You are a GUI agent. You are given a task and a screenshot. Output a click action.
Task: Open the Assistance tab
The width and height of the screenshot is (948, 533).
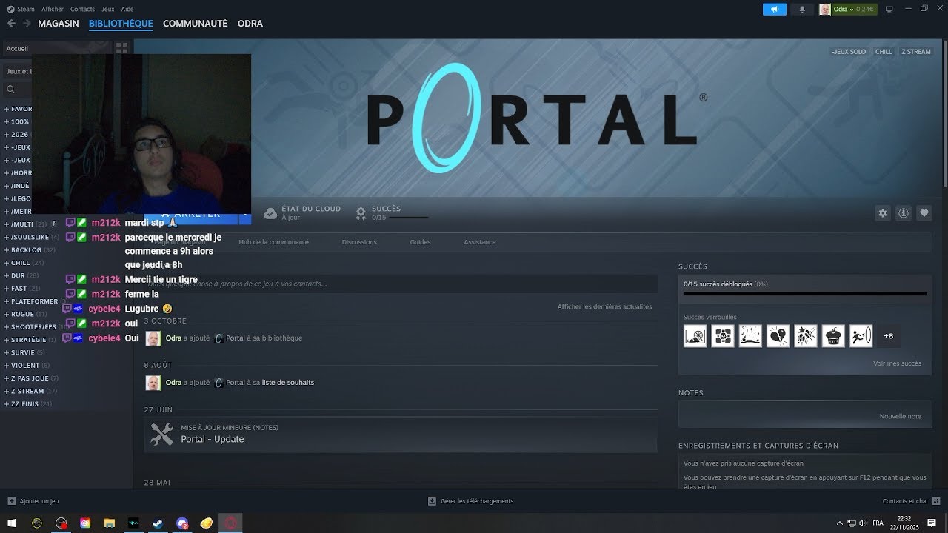tap(480, 242)
